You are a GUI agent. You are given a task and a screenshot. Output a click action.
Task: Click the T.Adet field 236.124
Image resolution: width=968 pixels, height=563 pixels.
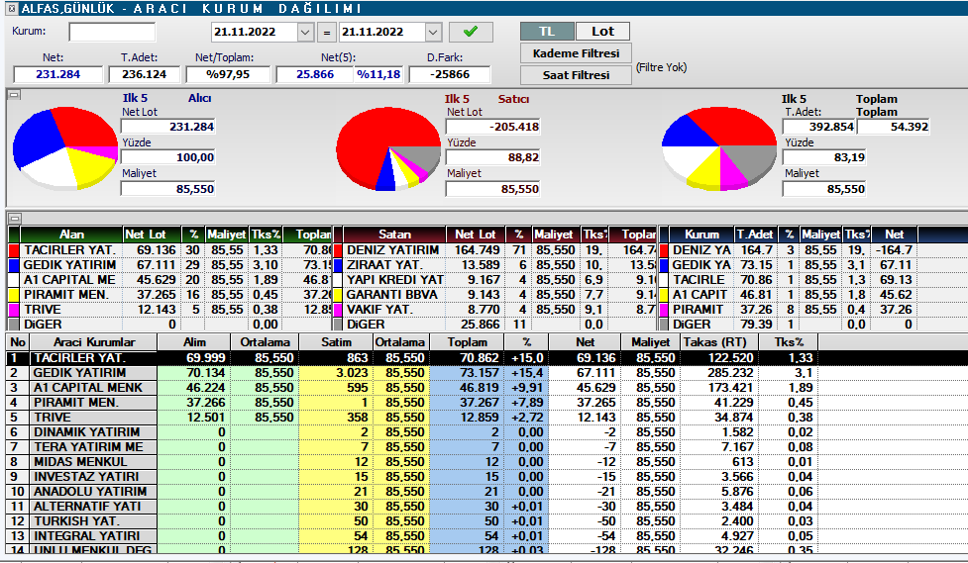144,74
